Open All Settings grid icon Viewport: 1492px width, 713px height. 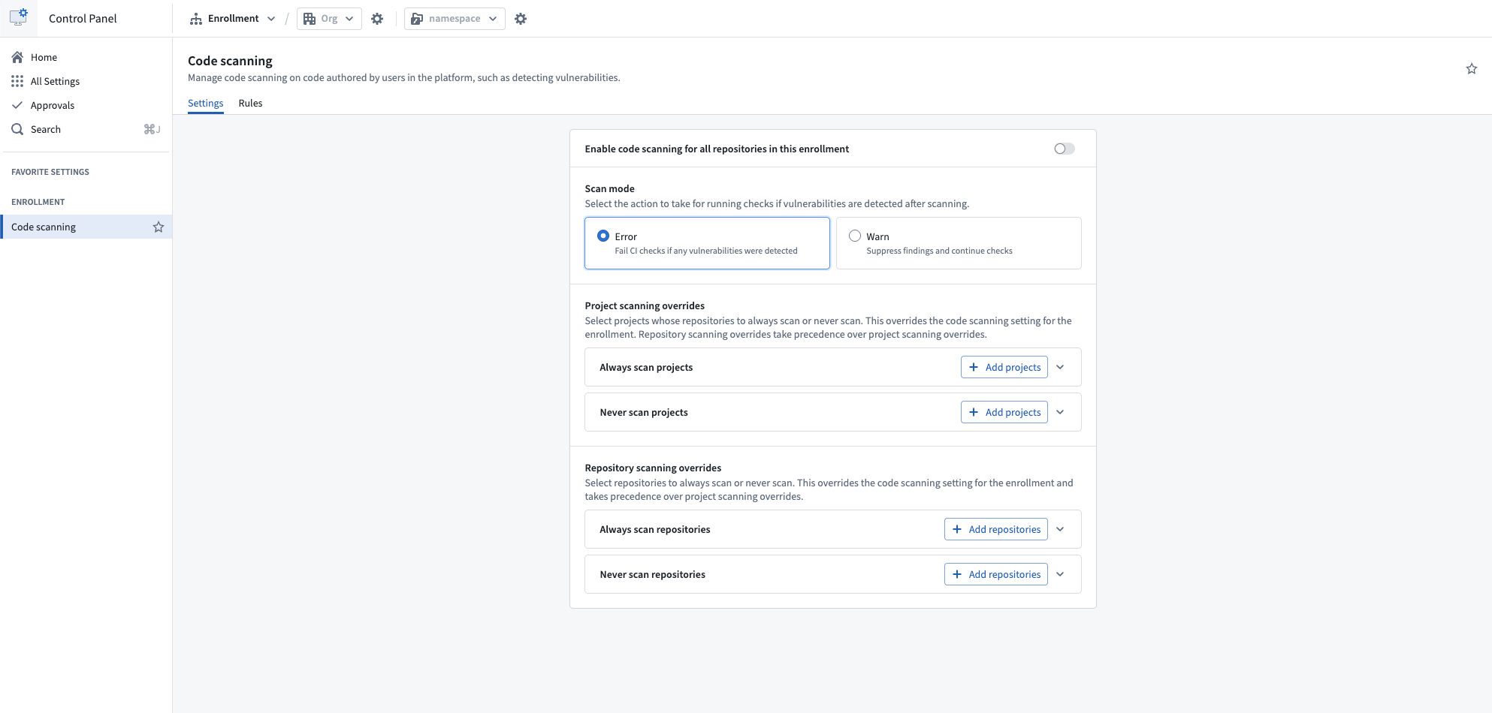pyautogui.click(x=17, y=81)
